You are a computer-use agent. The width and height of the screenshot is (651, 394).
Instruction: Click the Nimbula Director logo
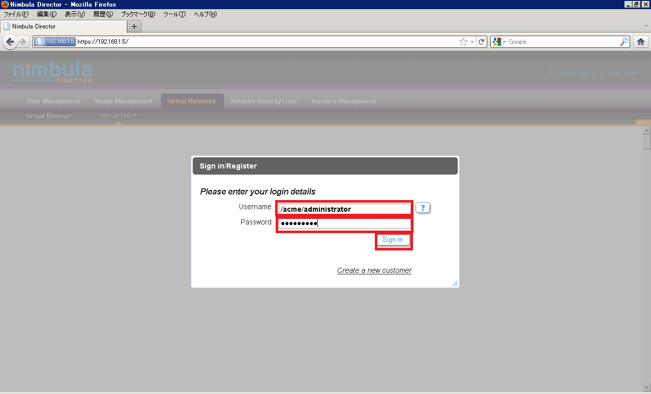[x=52, y=73]
